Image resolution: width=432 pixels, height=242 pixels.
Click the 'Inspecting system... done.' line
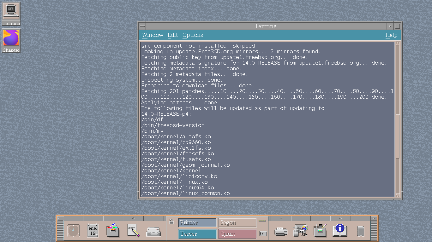(182, 80)
